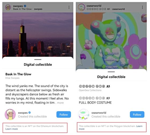This screenshot has width=150, height=135.
Task: Open Learn more about Ethereum NFT
Action: pos(12,129)
